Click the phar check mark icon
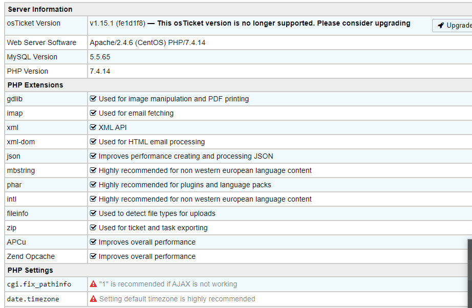Viewport: 472px width, 308px height. [93, 185]
